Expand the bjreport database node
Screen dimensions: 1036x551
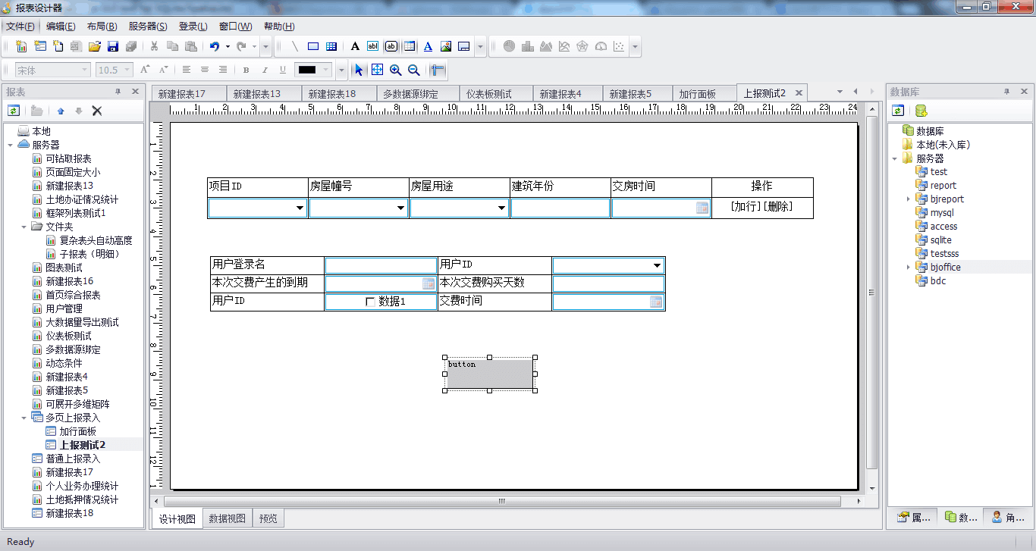909,199
